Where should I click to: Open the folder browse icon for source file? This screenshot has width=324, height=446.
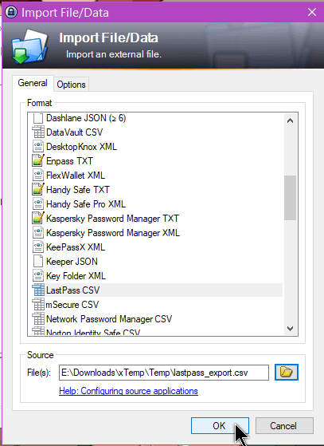point(287,372)
